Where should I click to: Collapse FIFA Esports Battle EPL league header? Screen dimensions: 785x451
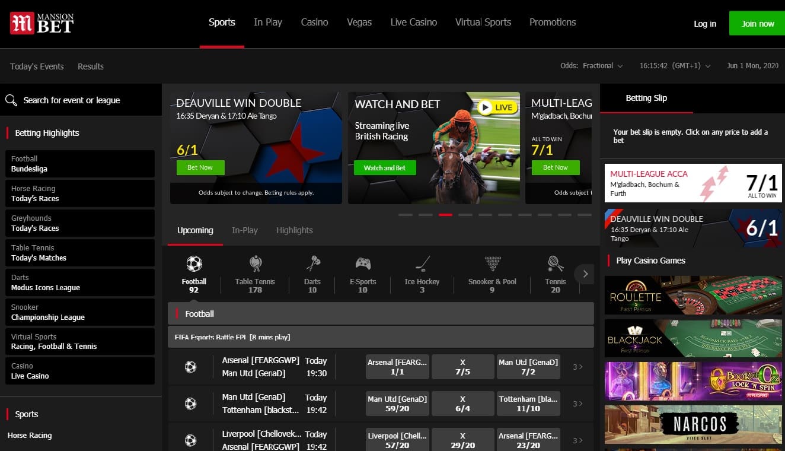click(x=381, y=337)
